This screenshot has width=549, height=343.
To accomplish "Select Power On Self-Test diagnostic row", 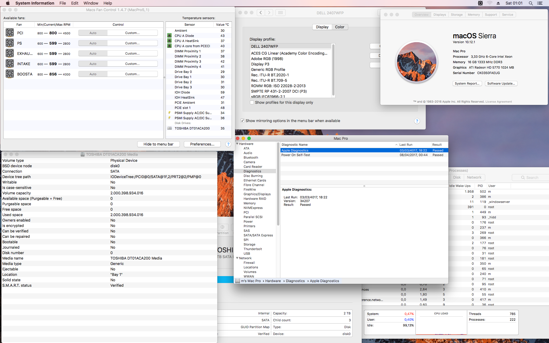I will point(364,155).
